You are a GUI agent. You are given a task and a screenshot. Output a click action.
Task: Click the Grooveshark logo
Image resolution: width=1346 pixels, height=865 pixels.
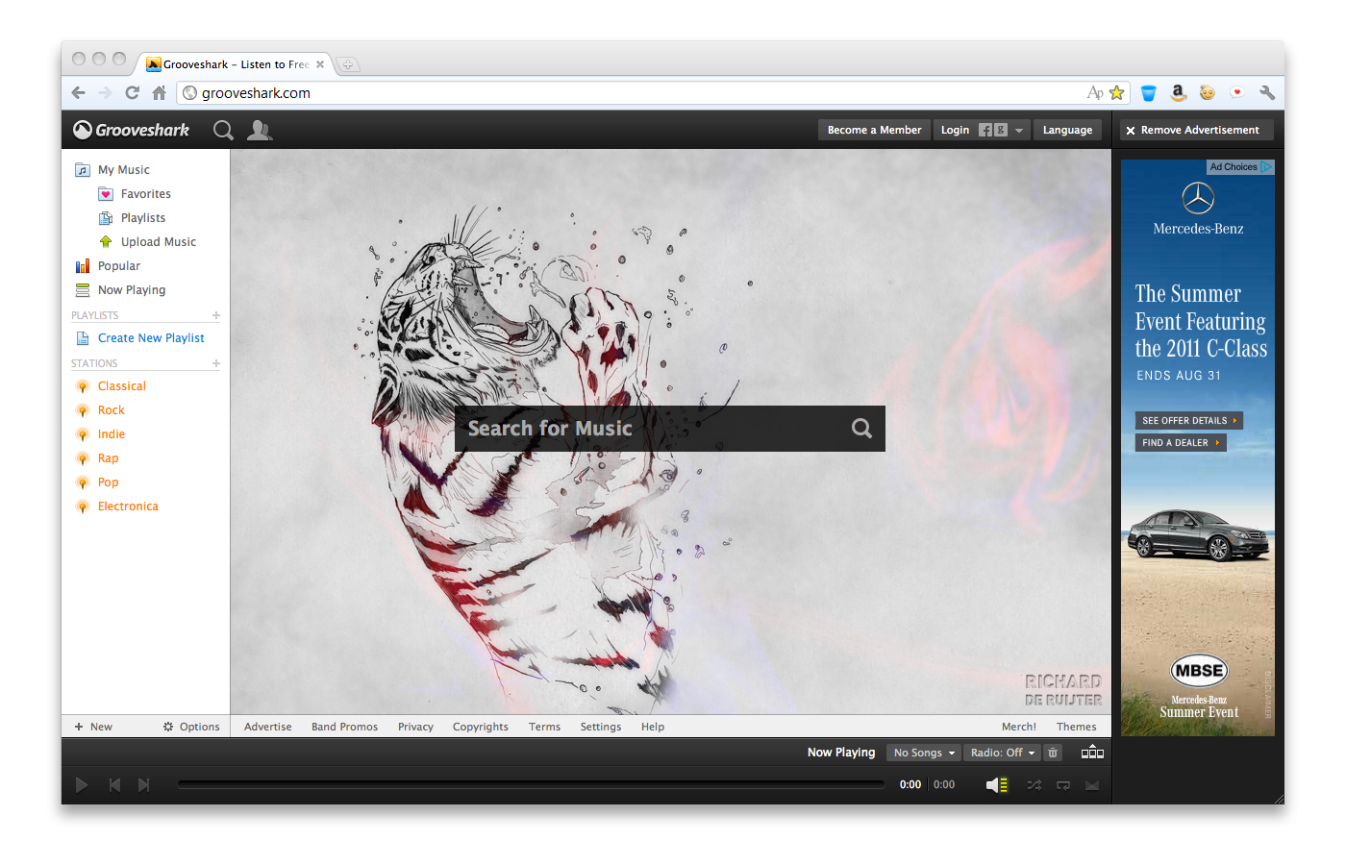132,130
